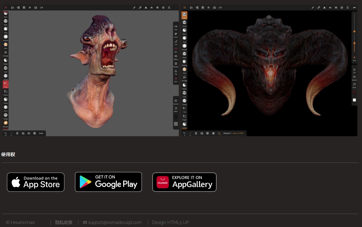The image size is (362, 227).
Task: Toggle the Mask option in the right side panel
Action: pos(354,84)
